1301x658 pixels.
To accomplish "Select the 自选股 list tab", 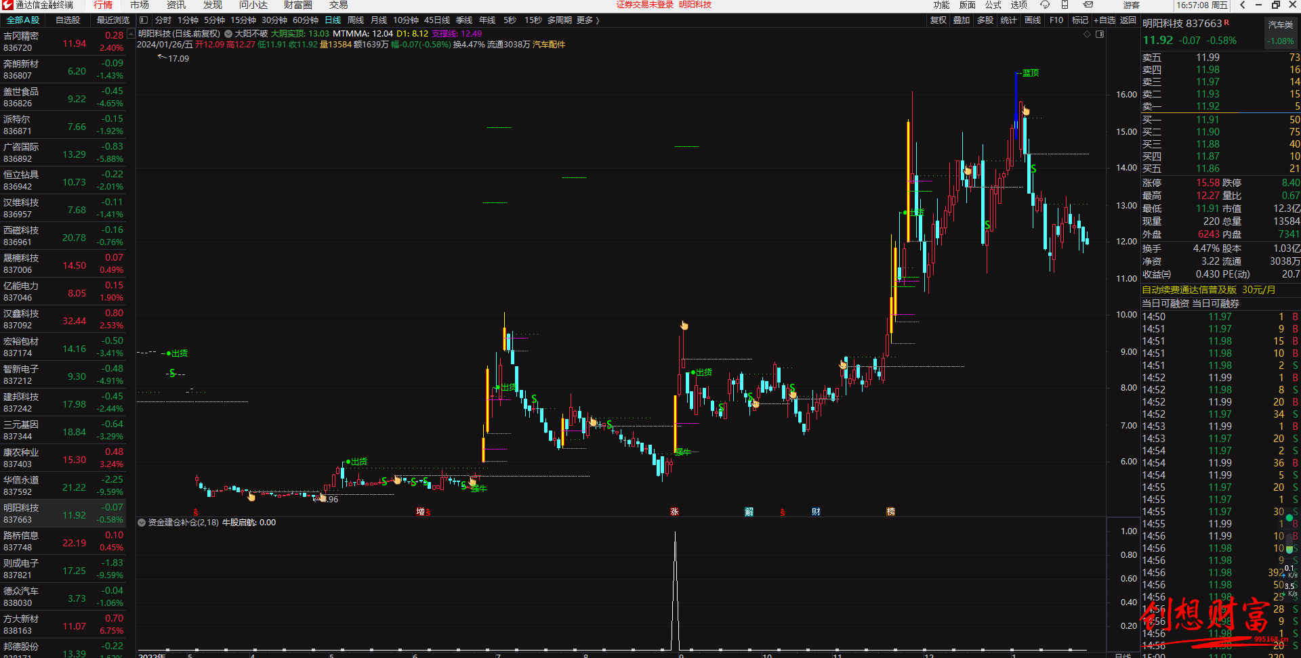I will point(68,20).
